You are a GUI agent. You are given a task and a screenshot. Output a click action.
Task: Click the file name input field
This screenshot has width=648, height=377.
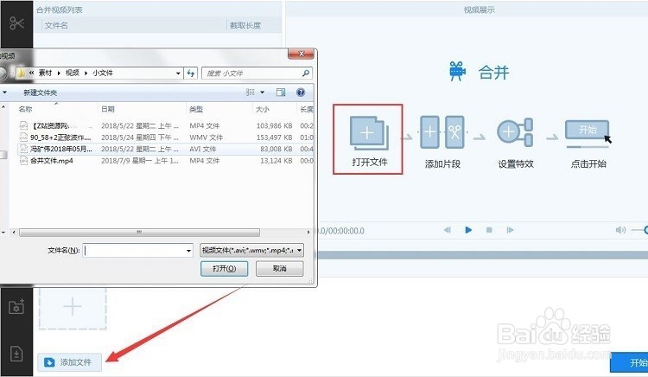[x=138, y=251]
